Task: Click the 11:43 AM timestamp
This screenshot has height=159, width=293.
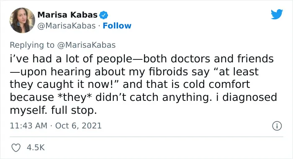Action: tap(28, 126)
